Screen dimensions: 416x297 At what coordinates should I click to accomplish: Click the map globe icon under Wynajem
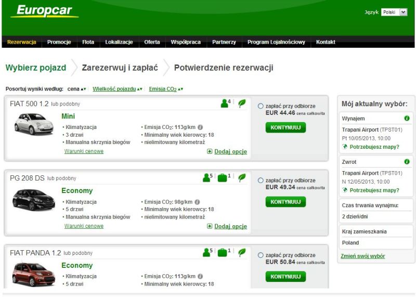(345, 147)
